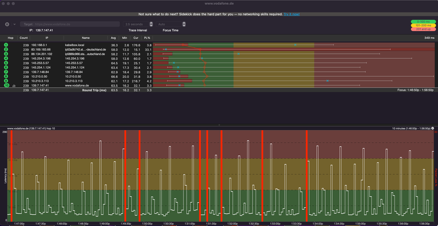Click the Hop column header
The height and width of the screenshot is (226, 438).
11,38
